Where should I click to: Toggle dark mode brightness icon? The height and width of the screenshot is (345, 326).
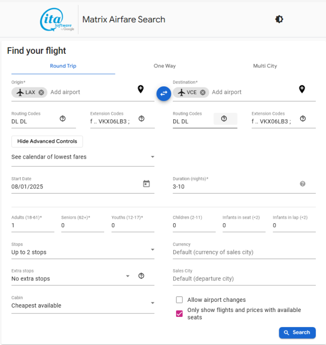279,19
